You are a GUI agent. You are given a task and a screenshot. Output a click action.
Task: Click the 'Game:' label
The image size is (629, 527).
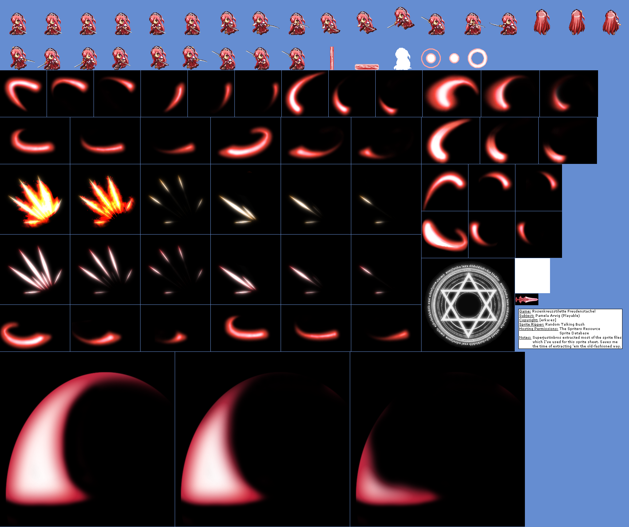(x=525, y=311)
